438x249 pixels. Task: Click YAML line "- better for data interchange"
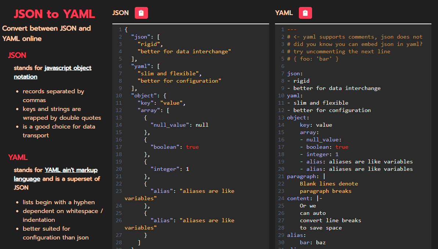[x=334, y=88]
